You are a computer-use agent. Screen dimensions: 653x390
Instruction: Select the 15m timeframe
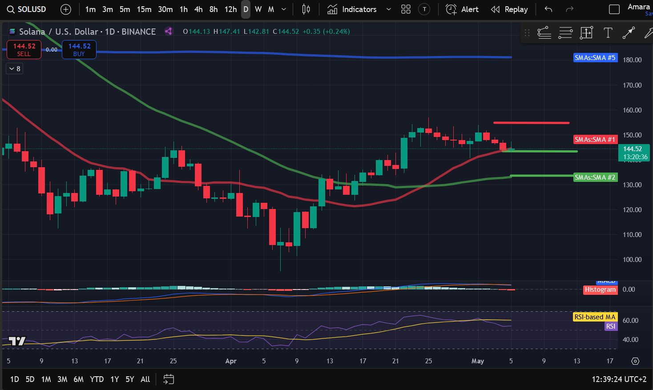[x=144, y=9]
